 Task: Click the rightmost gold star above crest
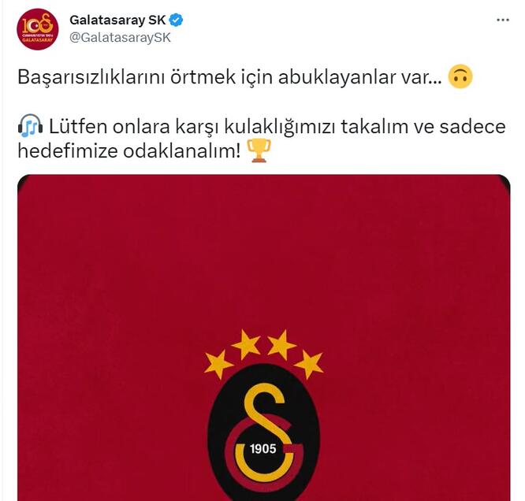pyautogui.click(x=309, y=364)
